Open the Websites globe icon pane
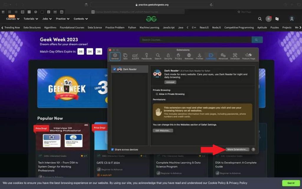Viewport: 302px width, 189px height. pos(189,57)
